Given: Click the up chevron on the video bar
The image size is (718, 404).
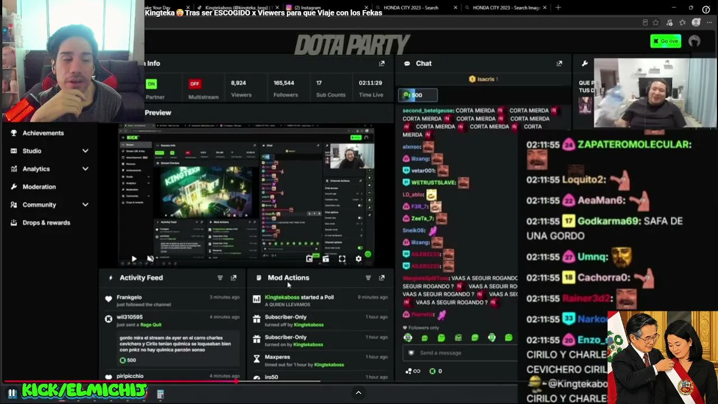Looking at the screenshot, I should pyautogui.click(x=358, y=393).
